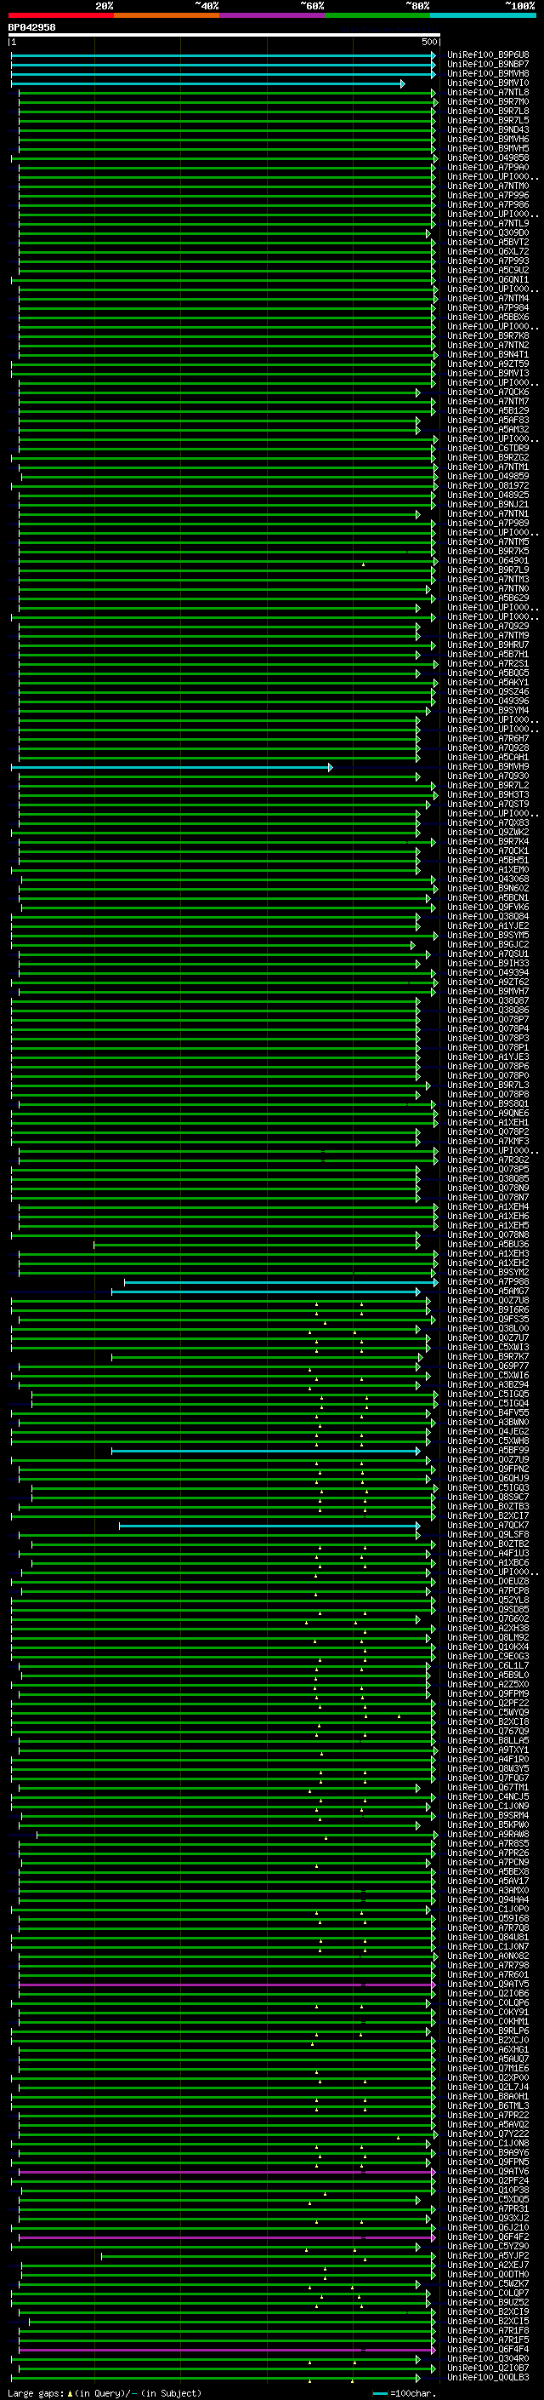Click the purple bar of UniRef100_Q9ATV6
The width and height of the screenshot is (544, 2400).
tap(227, 2172)
